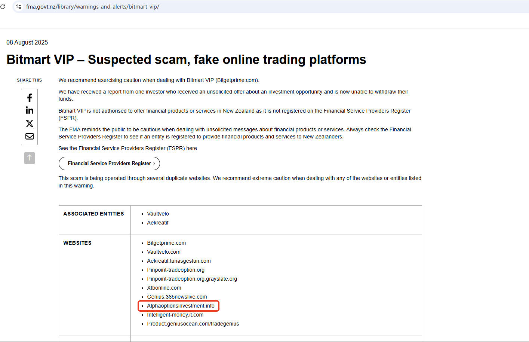
Task: Select the date 08 August 2025
Action: 27,43
